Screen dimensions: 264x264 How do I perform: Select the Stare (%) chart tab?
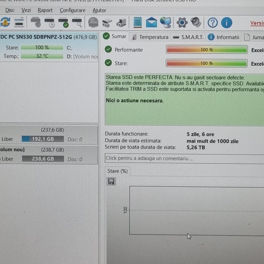tap(118, 171)
